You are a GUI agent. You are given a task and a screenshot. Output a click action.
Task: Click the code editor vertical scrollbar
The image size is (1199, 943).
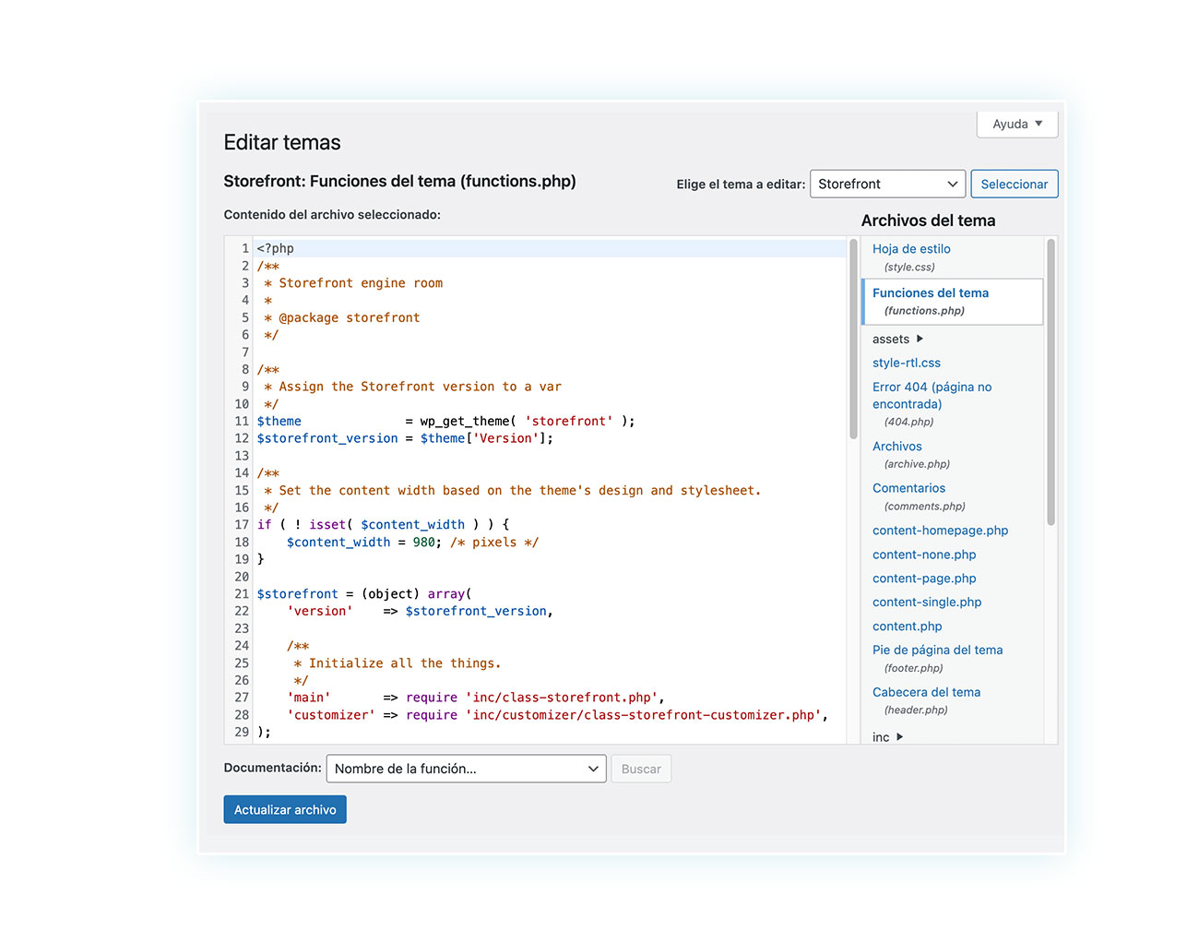(853, 339)
